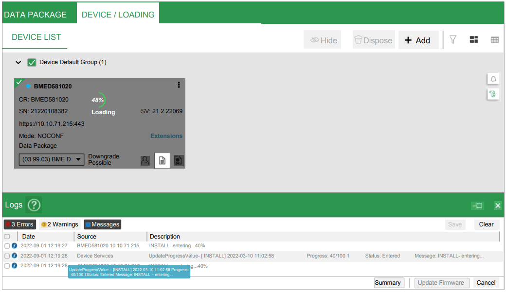Click Update Firmware button
Screen dimensions: 506x292
click(x=441, y=283)
